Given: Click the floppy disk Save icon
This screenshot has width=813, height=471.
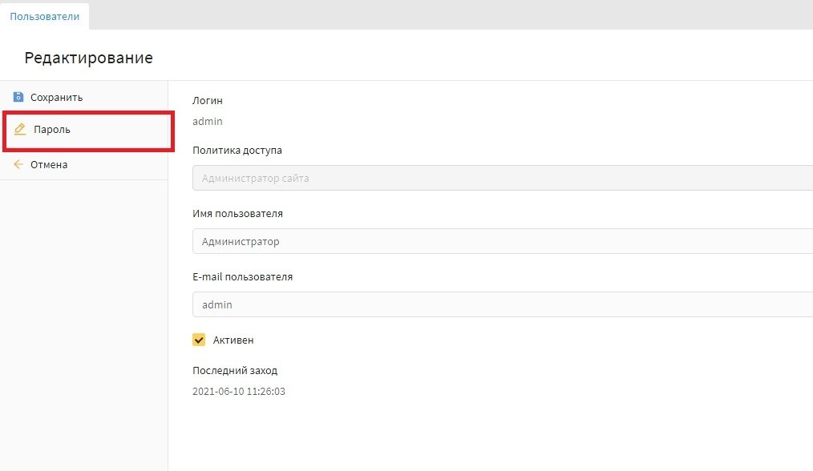Looking at the screenshot, I should (x=18, y=97).
